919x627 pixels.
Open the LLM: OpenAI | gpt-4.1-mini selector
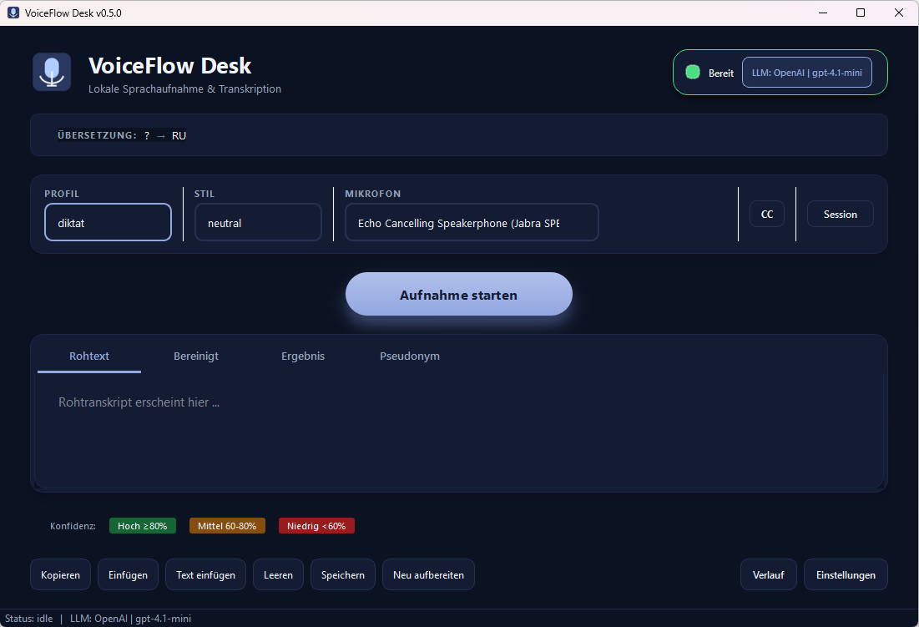(806, 73)
